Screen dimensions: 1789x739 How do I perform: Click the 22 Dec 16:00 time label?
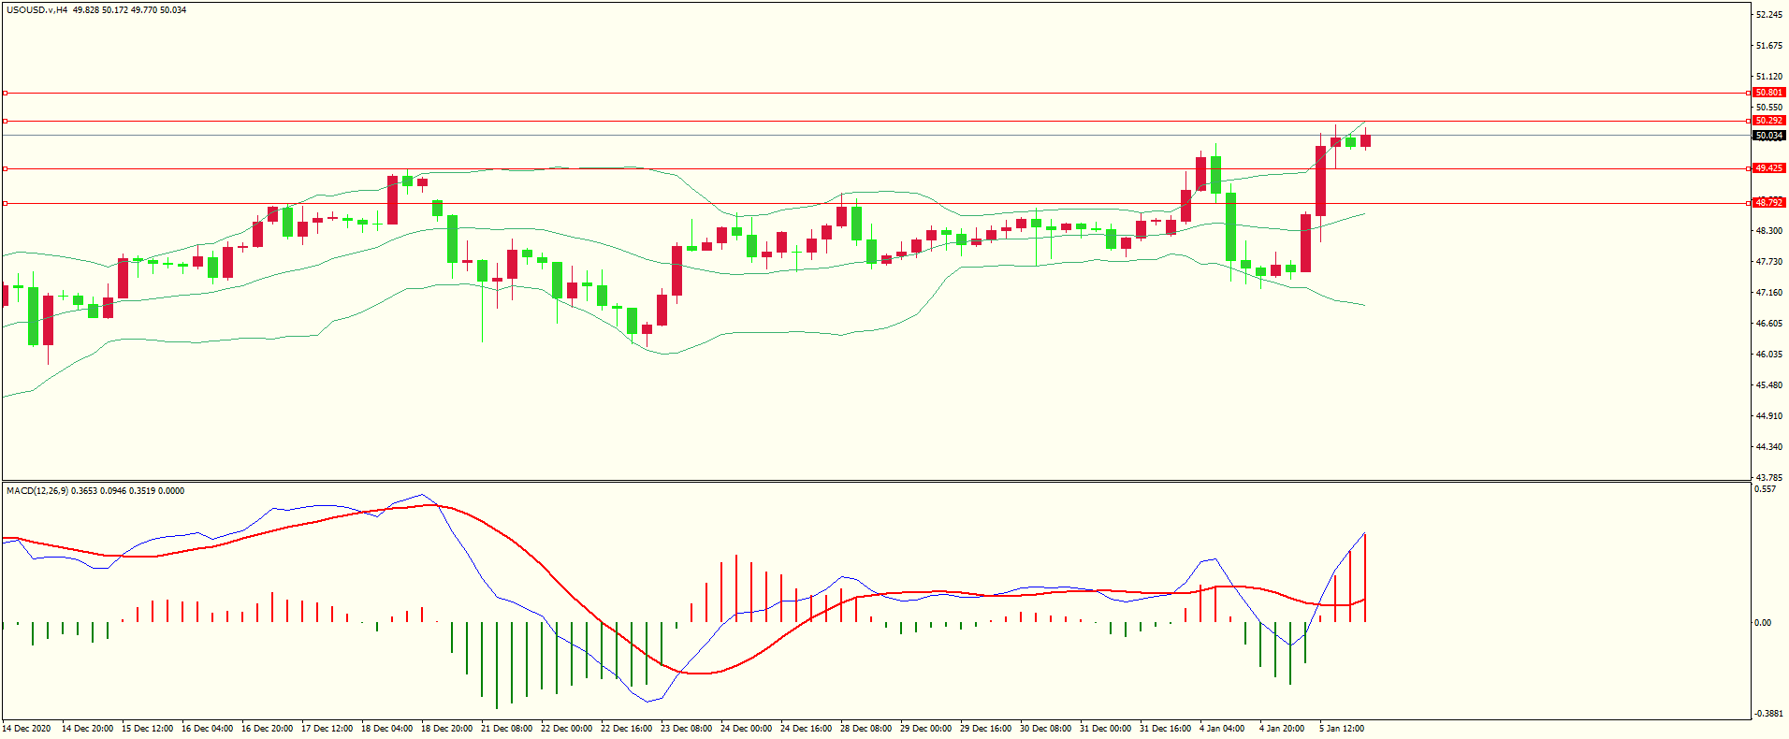point(627,729)
